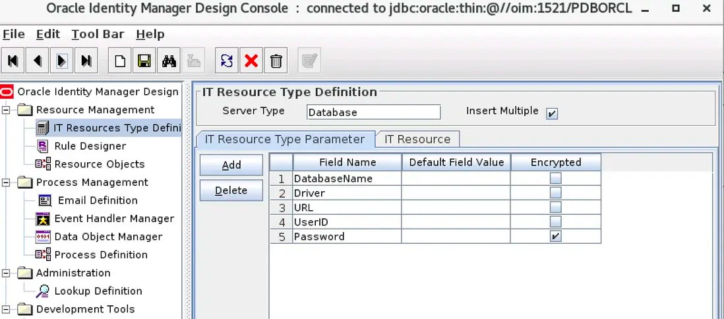The width and height of the screenshot is (724, 319).
Task: Select the Lookup Definition tree item
Action: tap(98, 291)
